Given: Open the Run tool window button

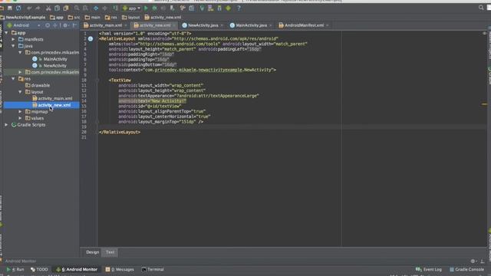Looking at the screenshot, I should coord(15,269).
